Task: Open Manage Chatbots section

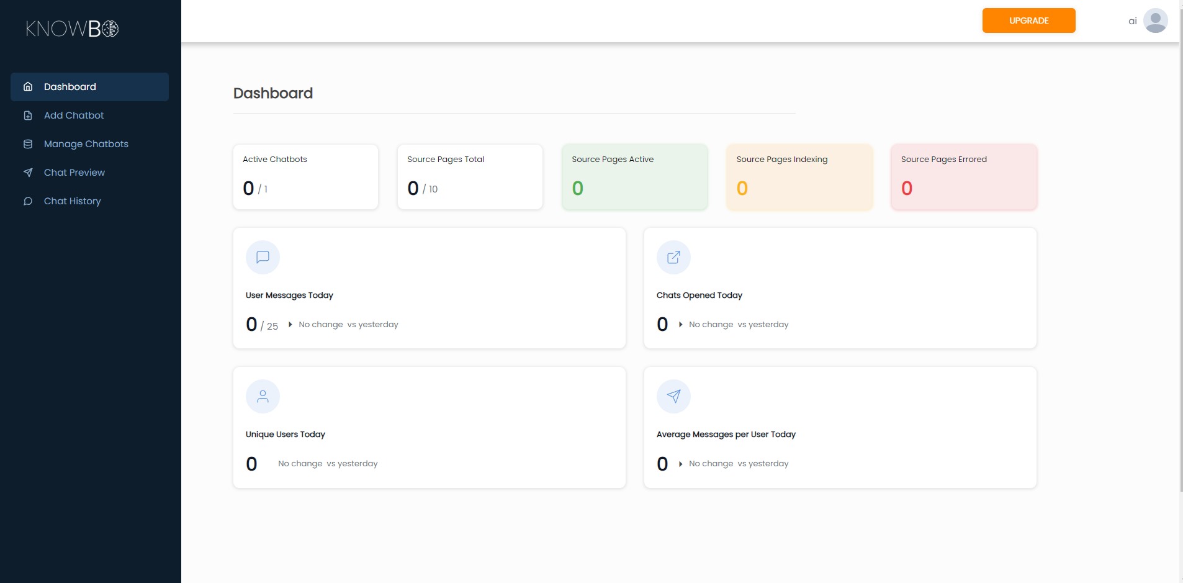Action: click(x=89, y=144)
